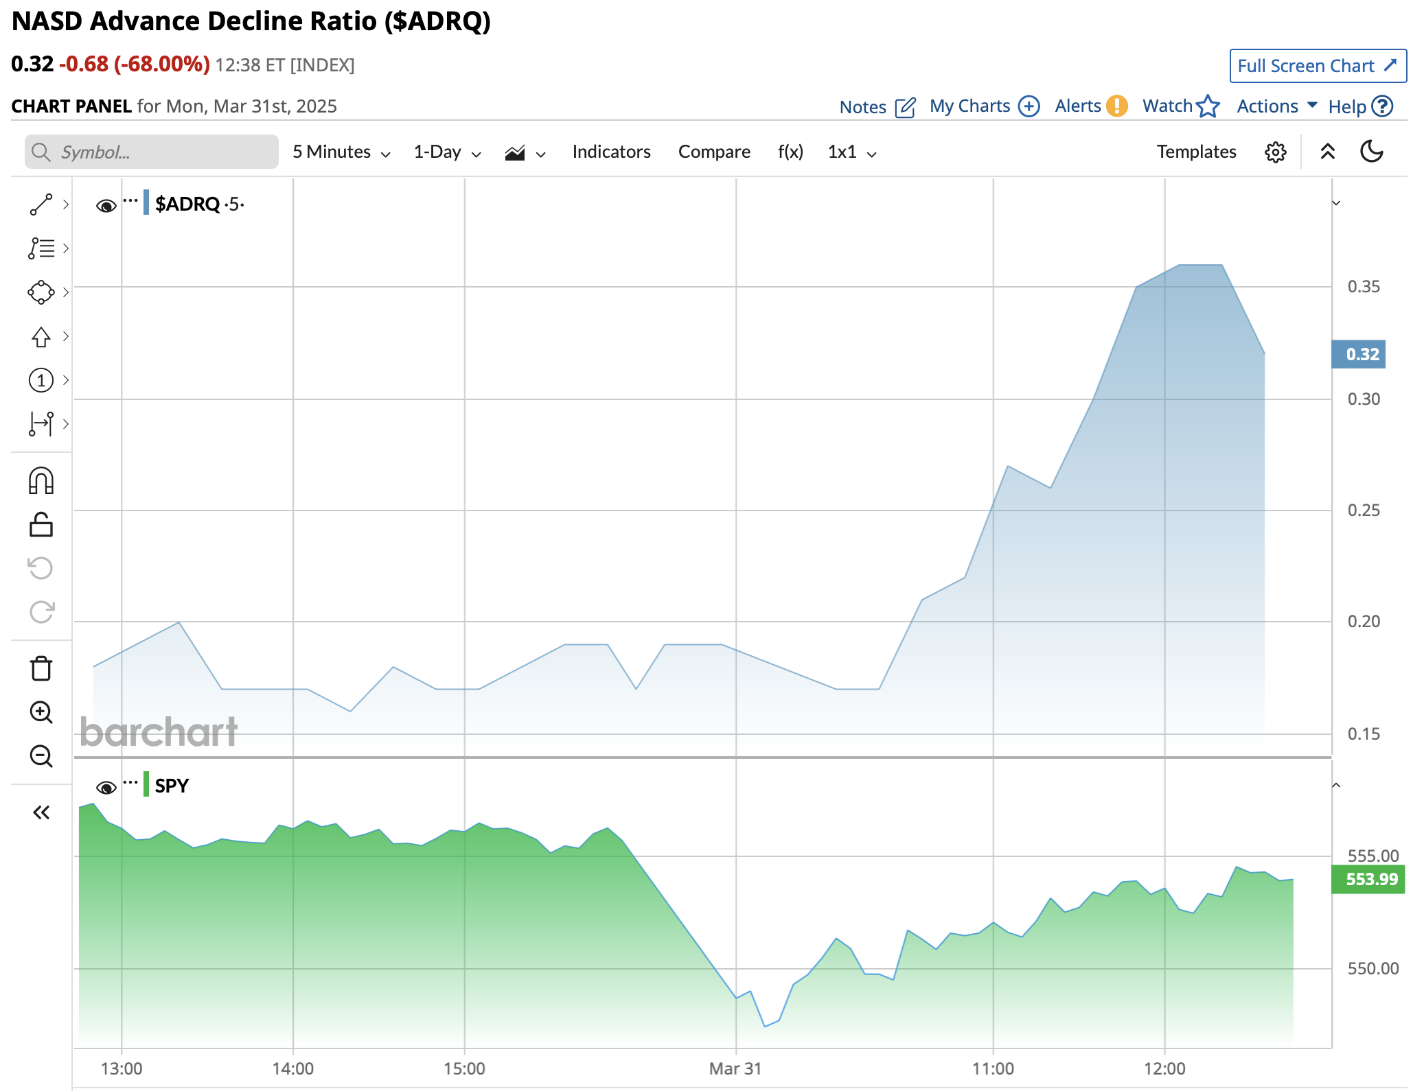
Task: Switch to dark mode moon icon
Action: click(x=1371, y=152)
